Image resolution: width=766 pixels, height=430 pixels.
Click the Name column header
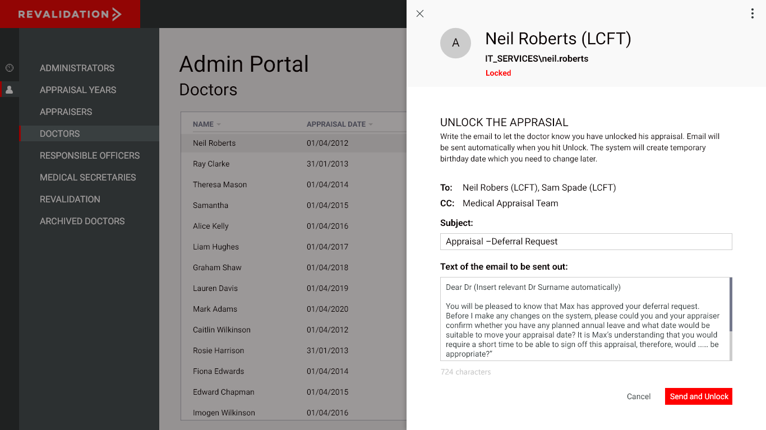tap(203, 124)
